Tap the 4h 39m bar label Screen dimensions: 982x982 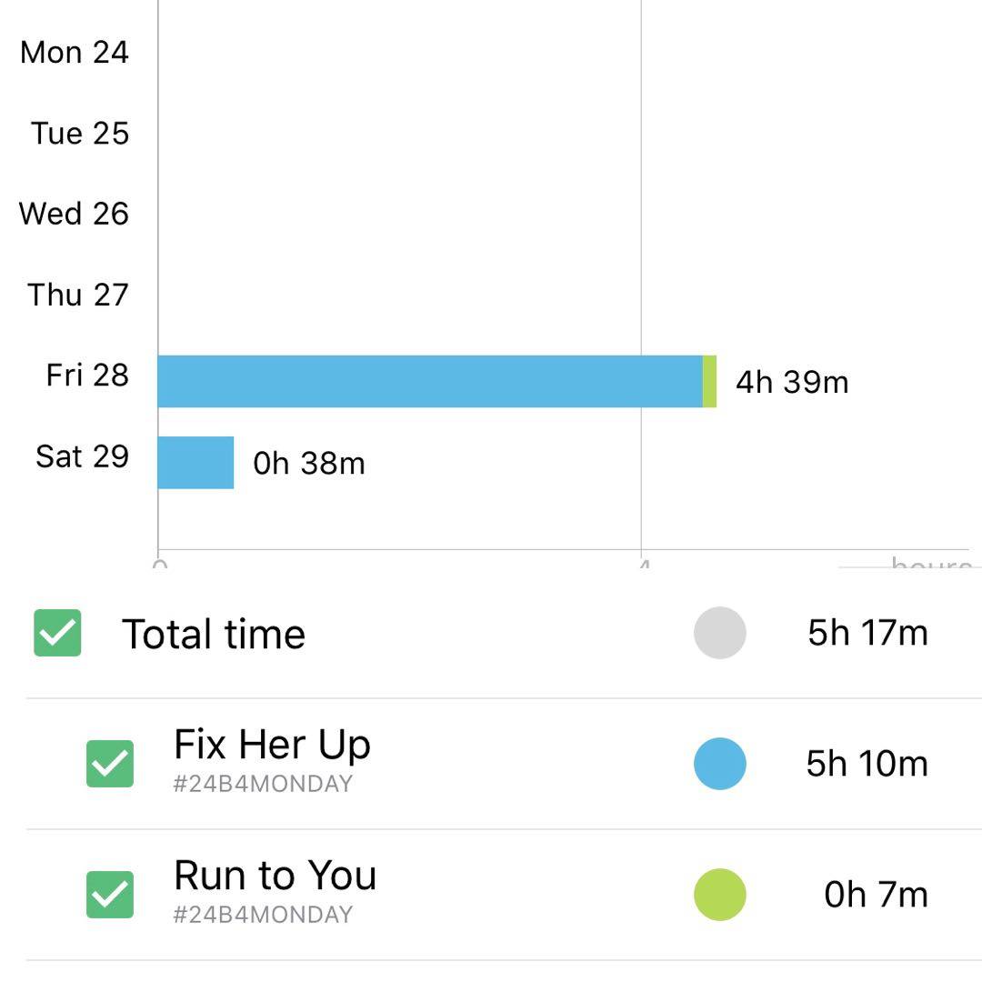point(792,382)
